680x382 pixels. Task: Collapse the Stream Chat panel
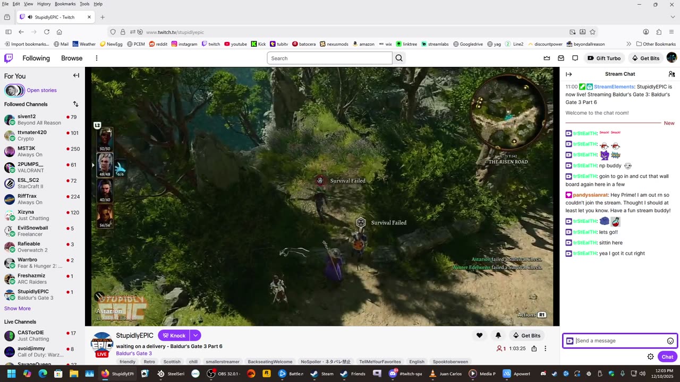(568, 74)
